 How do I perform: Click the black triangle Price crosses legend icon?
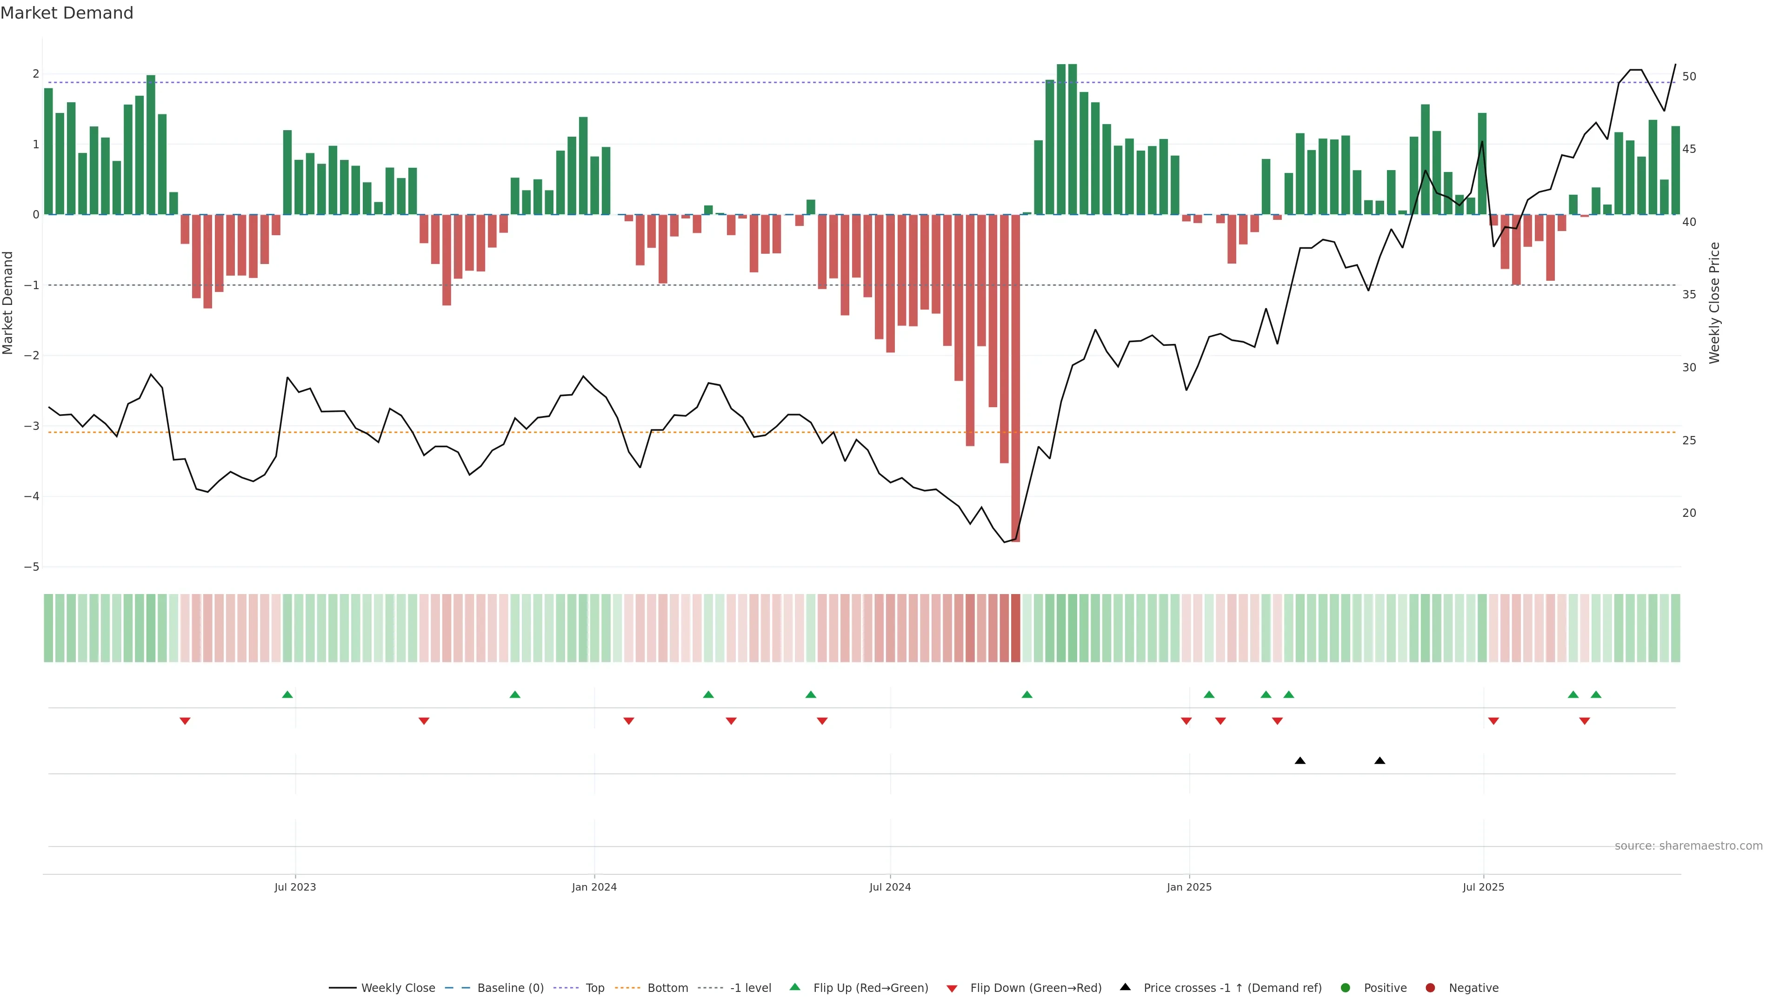pos(1125,987)
